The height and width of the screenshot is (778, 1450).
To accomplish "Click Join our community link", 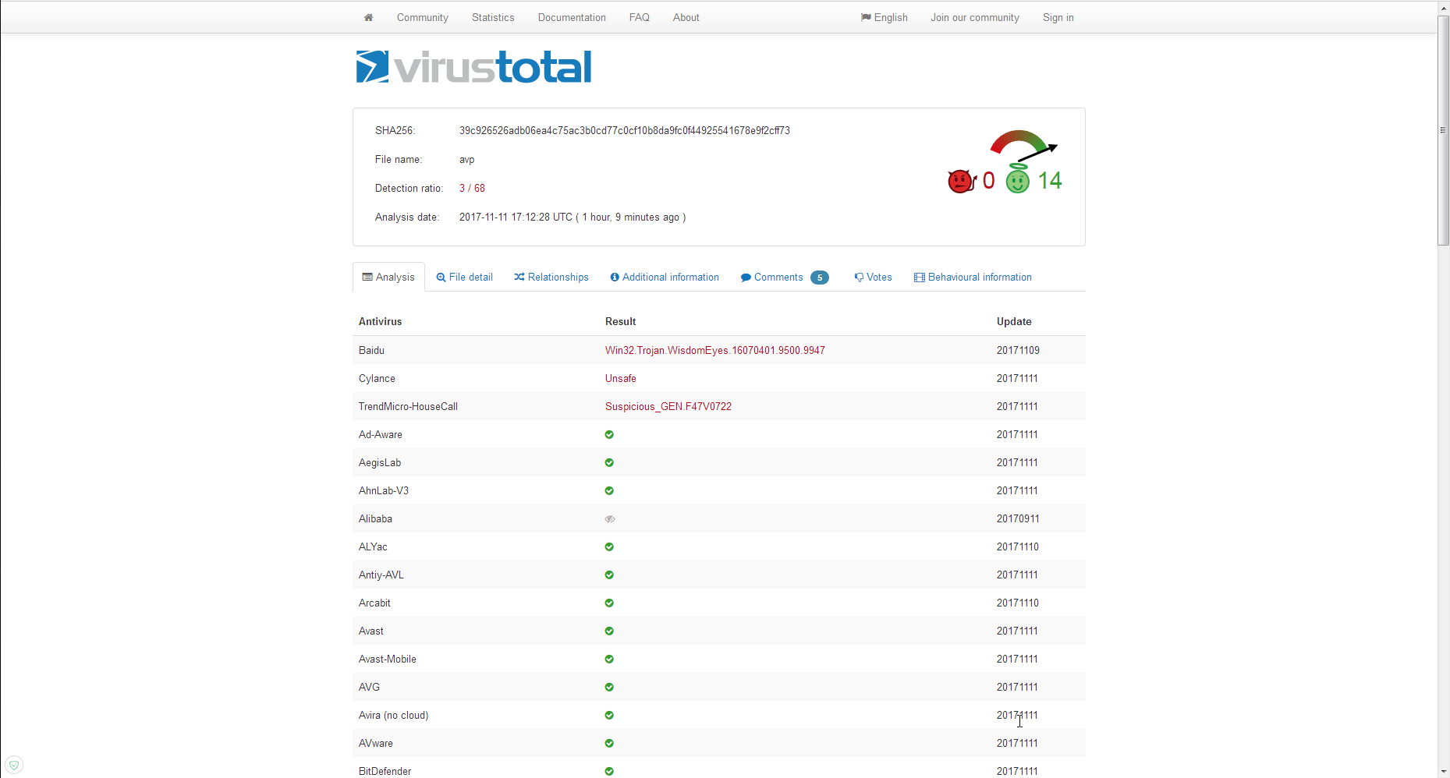I will [975, 17].
